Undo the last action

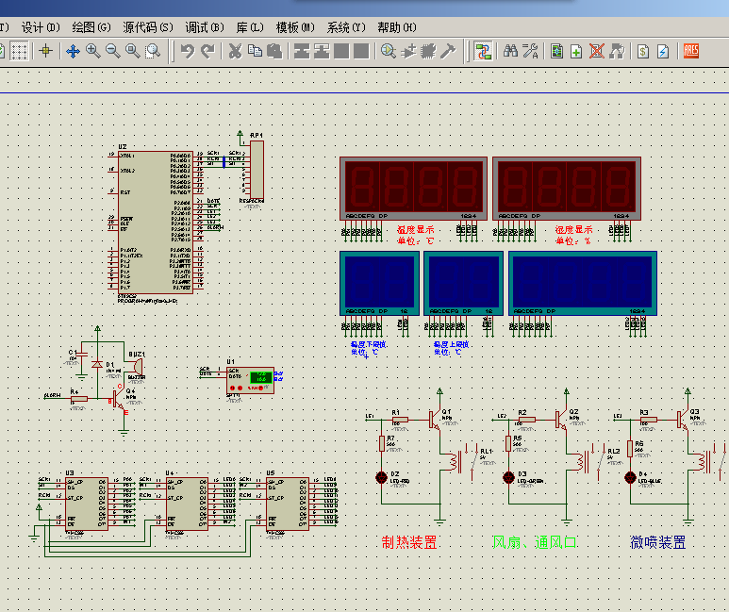[x=188, y=51]
